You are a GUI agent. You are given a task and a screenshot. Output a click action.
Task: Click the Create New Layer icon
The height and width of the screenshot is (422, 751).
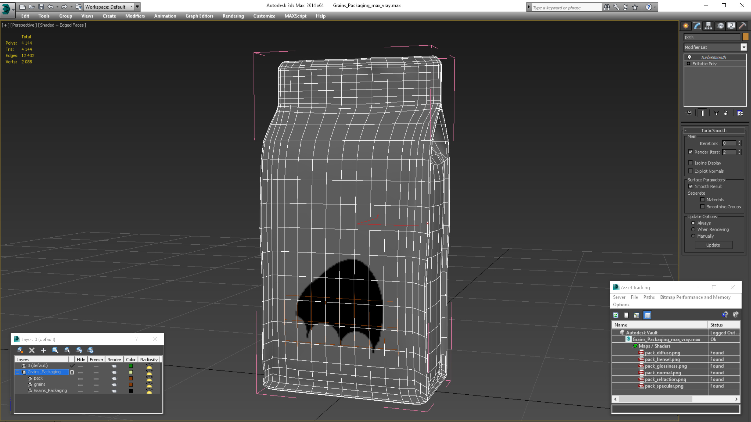tap(20, 350)
